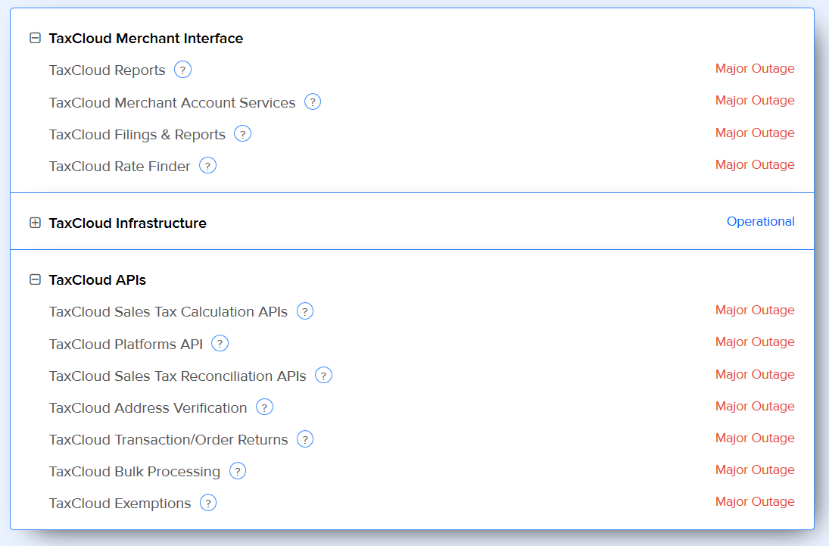The image size is (829, 546).
Task: Collapse the TaxCloud Merchant Interface group
Action: pos(35,38)
